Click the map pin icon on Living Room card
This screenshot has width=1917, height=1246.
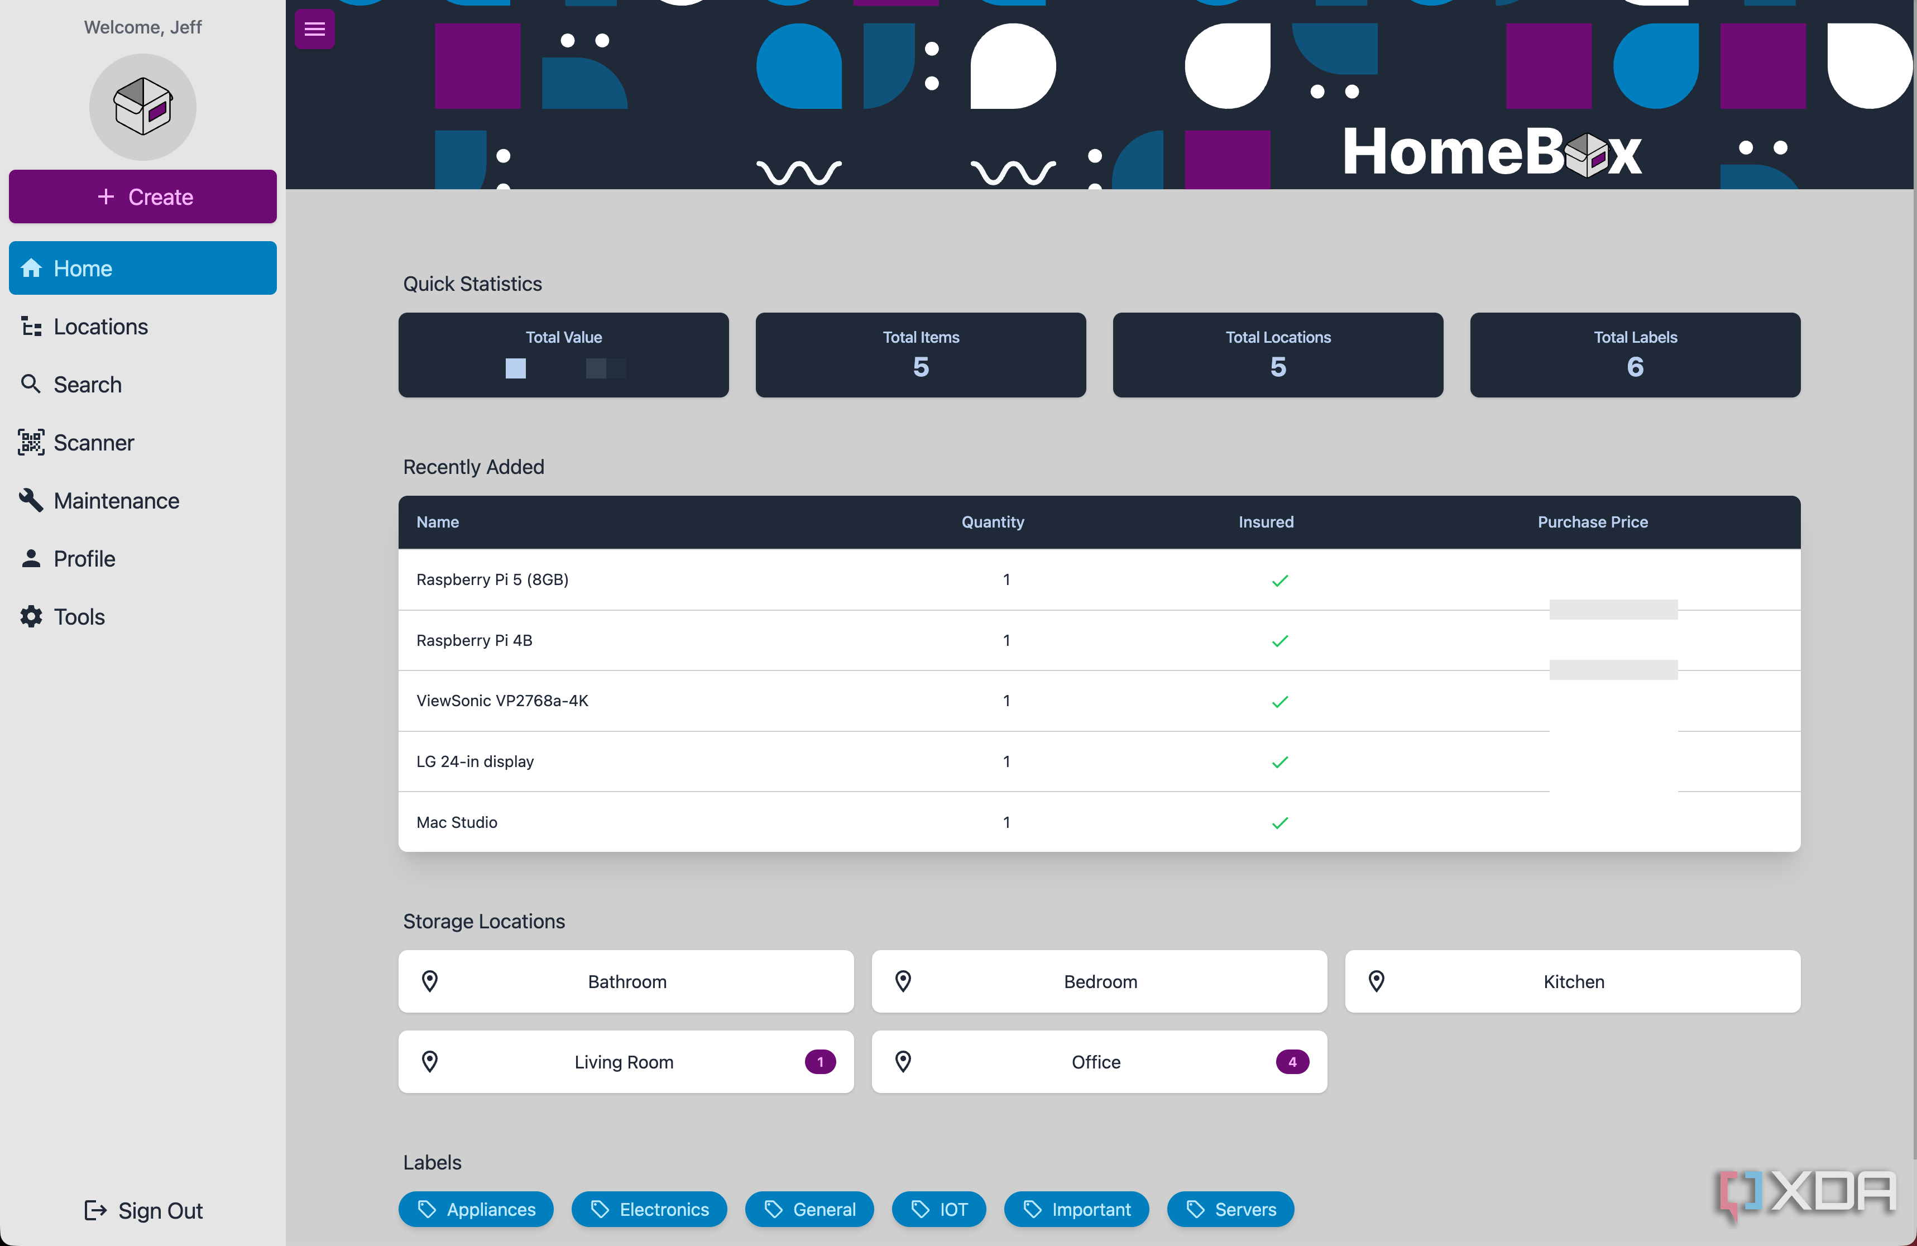point(430,1062)
